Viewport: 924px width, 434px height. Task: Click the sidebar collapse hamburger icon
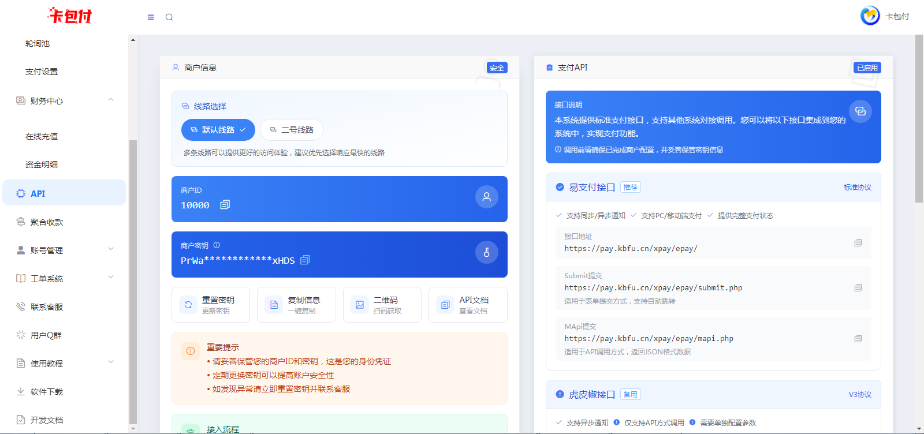pyautogui.click(x=151, y=17)
